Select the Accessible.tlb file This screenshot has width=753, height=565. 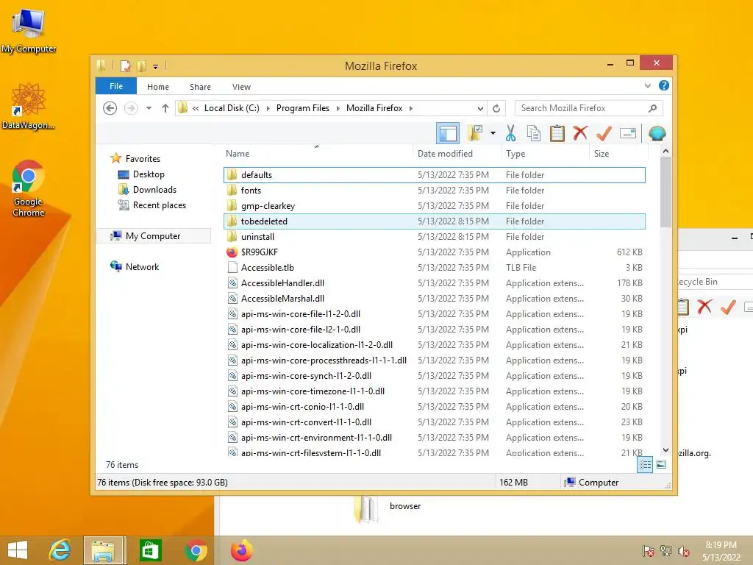434,267
